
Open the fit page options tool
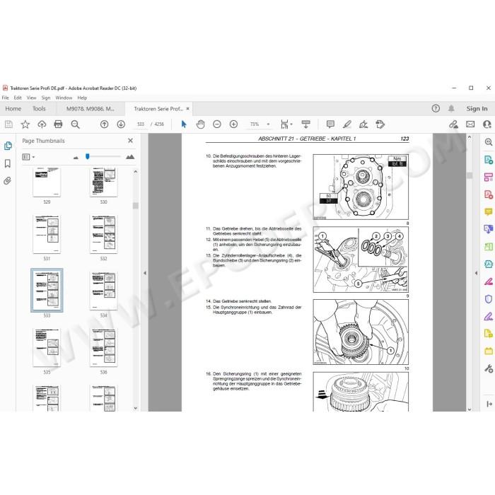(286, 124)
